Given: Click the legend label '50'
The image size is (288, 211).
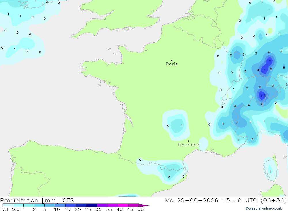Looking at the screenshot, I should tap(141, 209).
